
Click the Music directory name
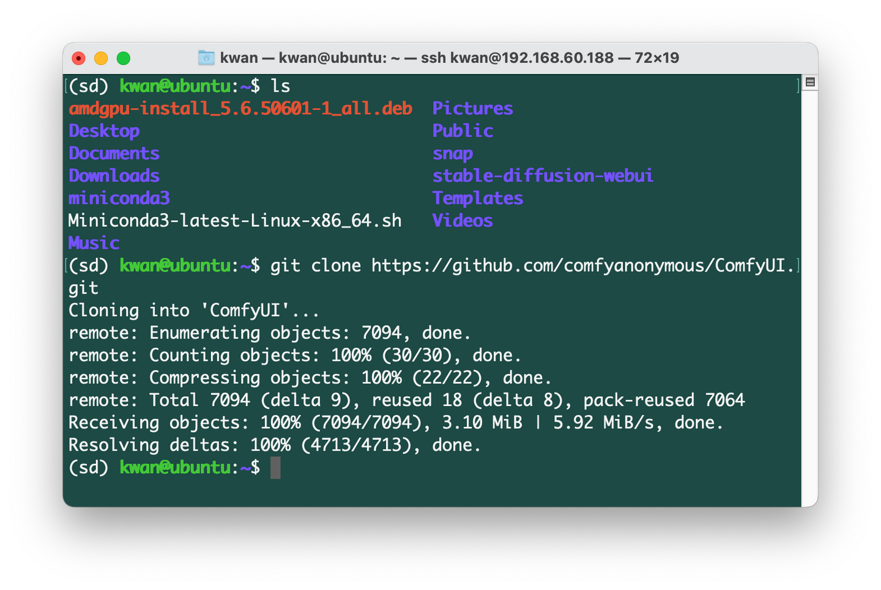pyautogui.click(x=94, y=243)
